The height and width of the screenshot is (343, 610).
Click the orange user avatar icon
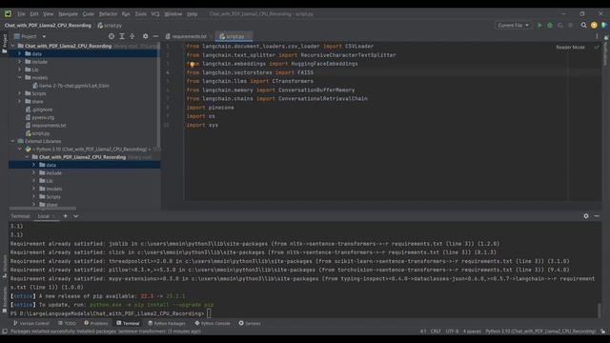pyautogui.click(x=594, y=26)
